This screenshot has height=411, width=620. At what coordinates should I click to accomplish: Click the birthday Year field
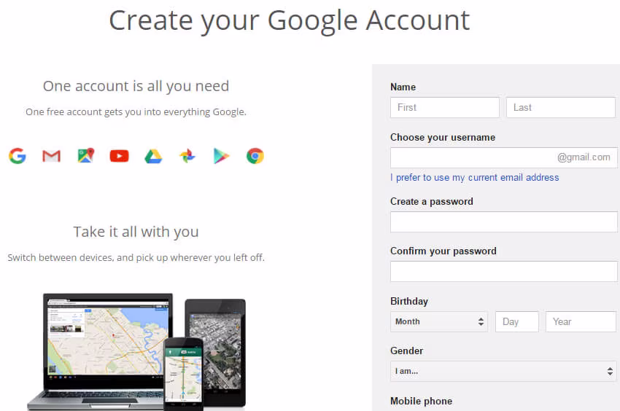[581, 321]
